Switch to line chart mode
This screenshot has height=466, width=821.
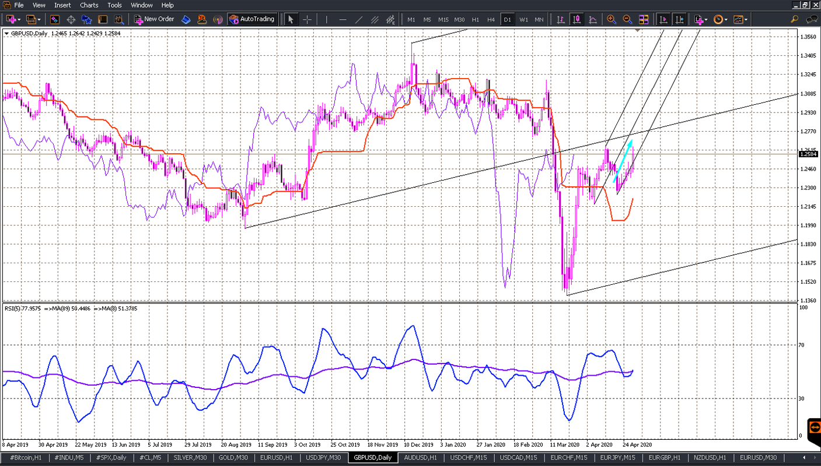pyautogui.click(x=593, y=19)
